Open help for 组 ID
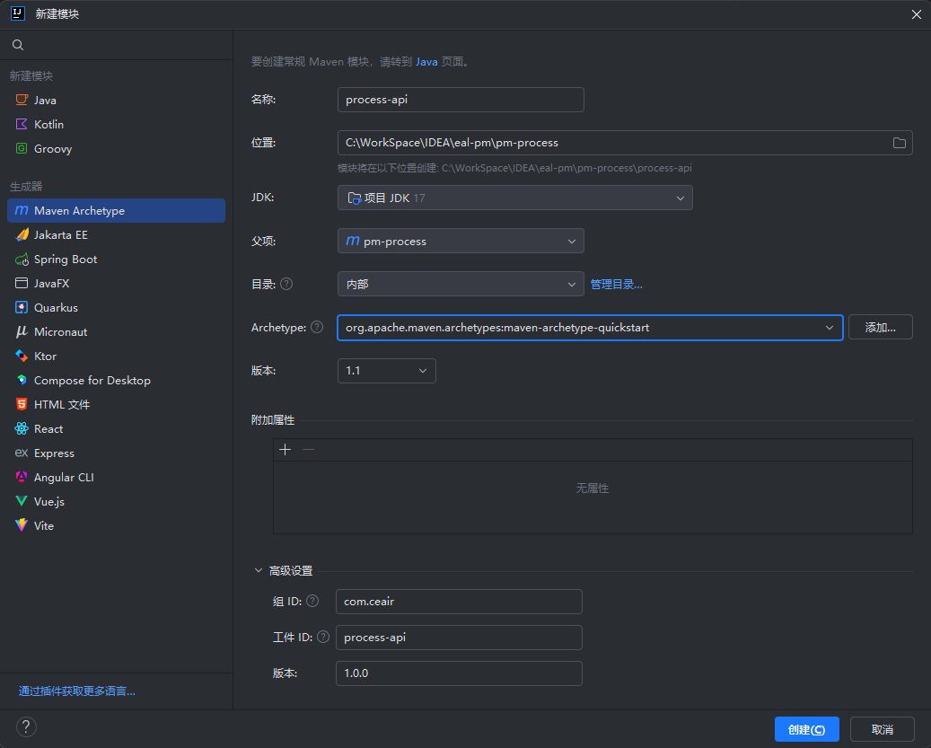 point(312,601)
